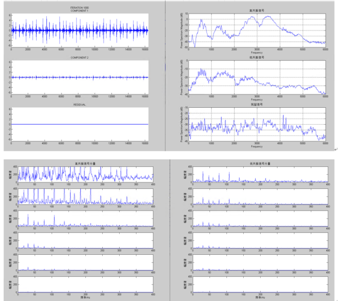Click the fourth left amplitude spectrum subplot
344x301 pixels.
click(85, 240)
